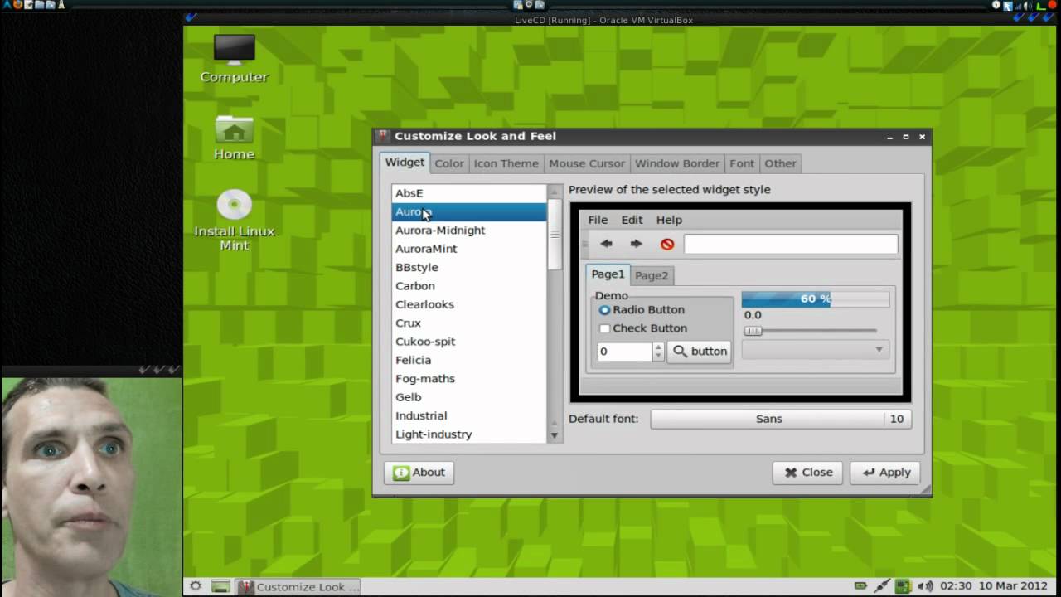Choose the Fog-maths theme

pyautogui.click(x=469, y=378)
